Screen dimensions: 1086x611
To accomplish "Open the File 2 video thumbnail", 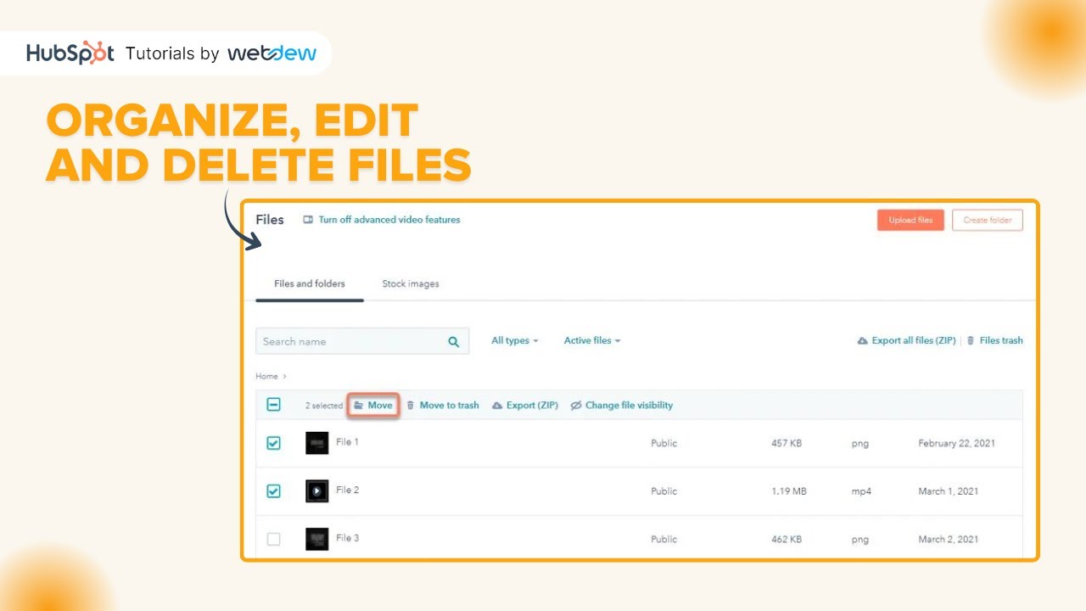I will click(317, 490).
